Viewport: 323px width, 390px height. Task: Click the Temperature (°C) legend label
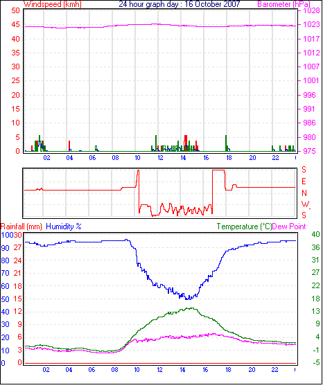[244, 227]
